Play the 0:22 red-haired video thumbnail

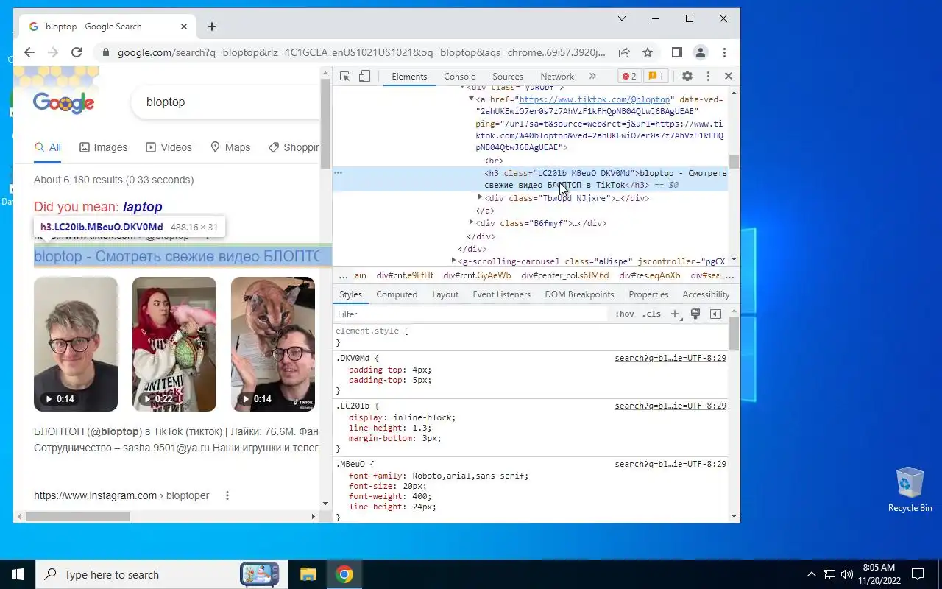click(x=174, y=344)
